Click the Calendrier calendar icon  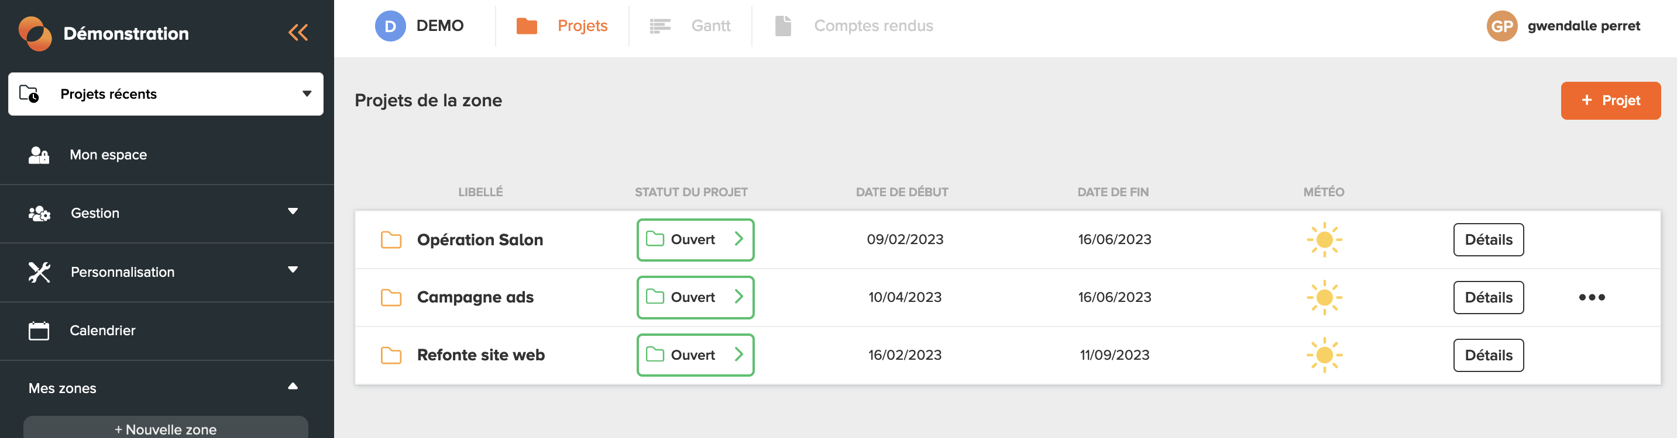pos(39,331)
